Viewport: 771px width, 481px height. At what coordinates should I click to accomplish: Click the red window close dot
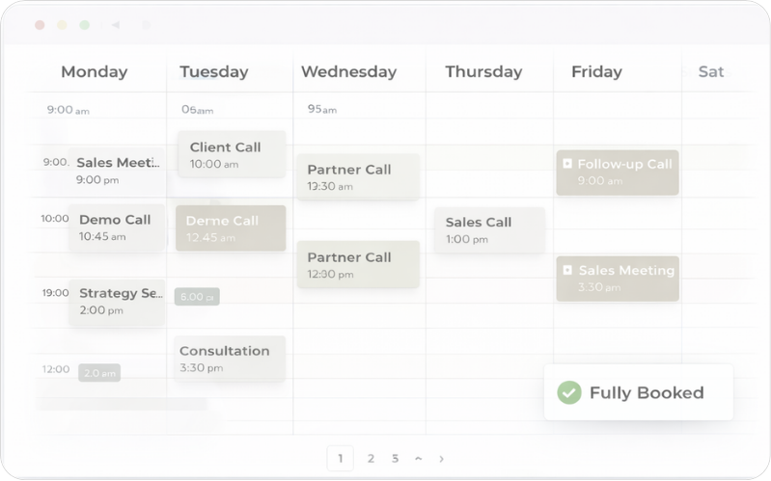40,24
